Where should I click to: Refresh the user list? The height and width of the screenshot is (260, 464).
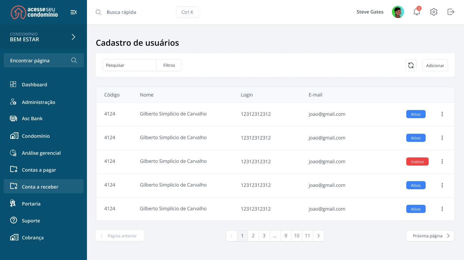click(x=411, y=65)
